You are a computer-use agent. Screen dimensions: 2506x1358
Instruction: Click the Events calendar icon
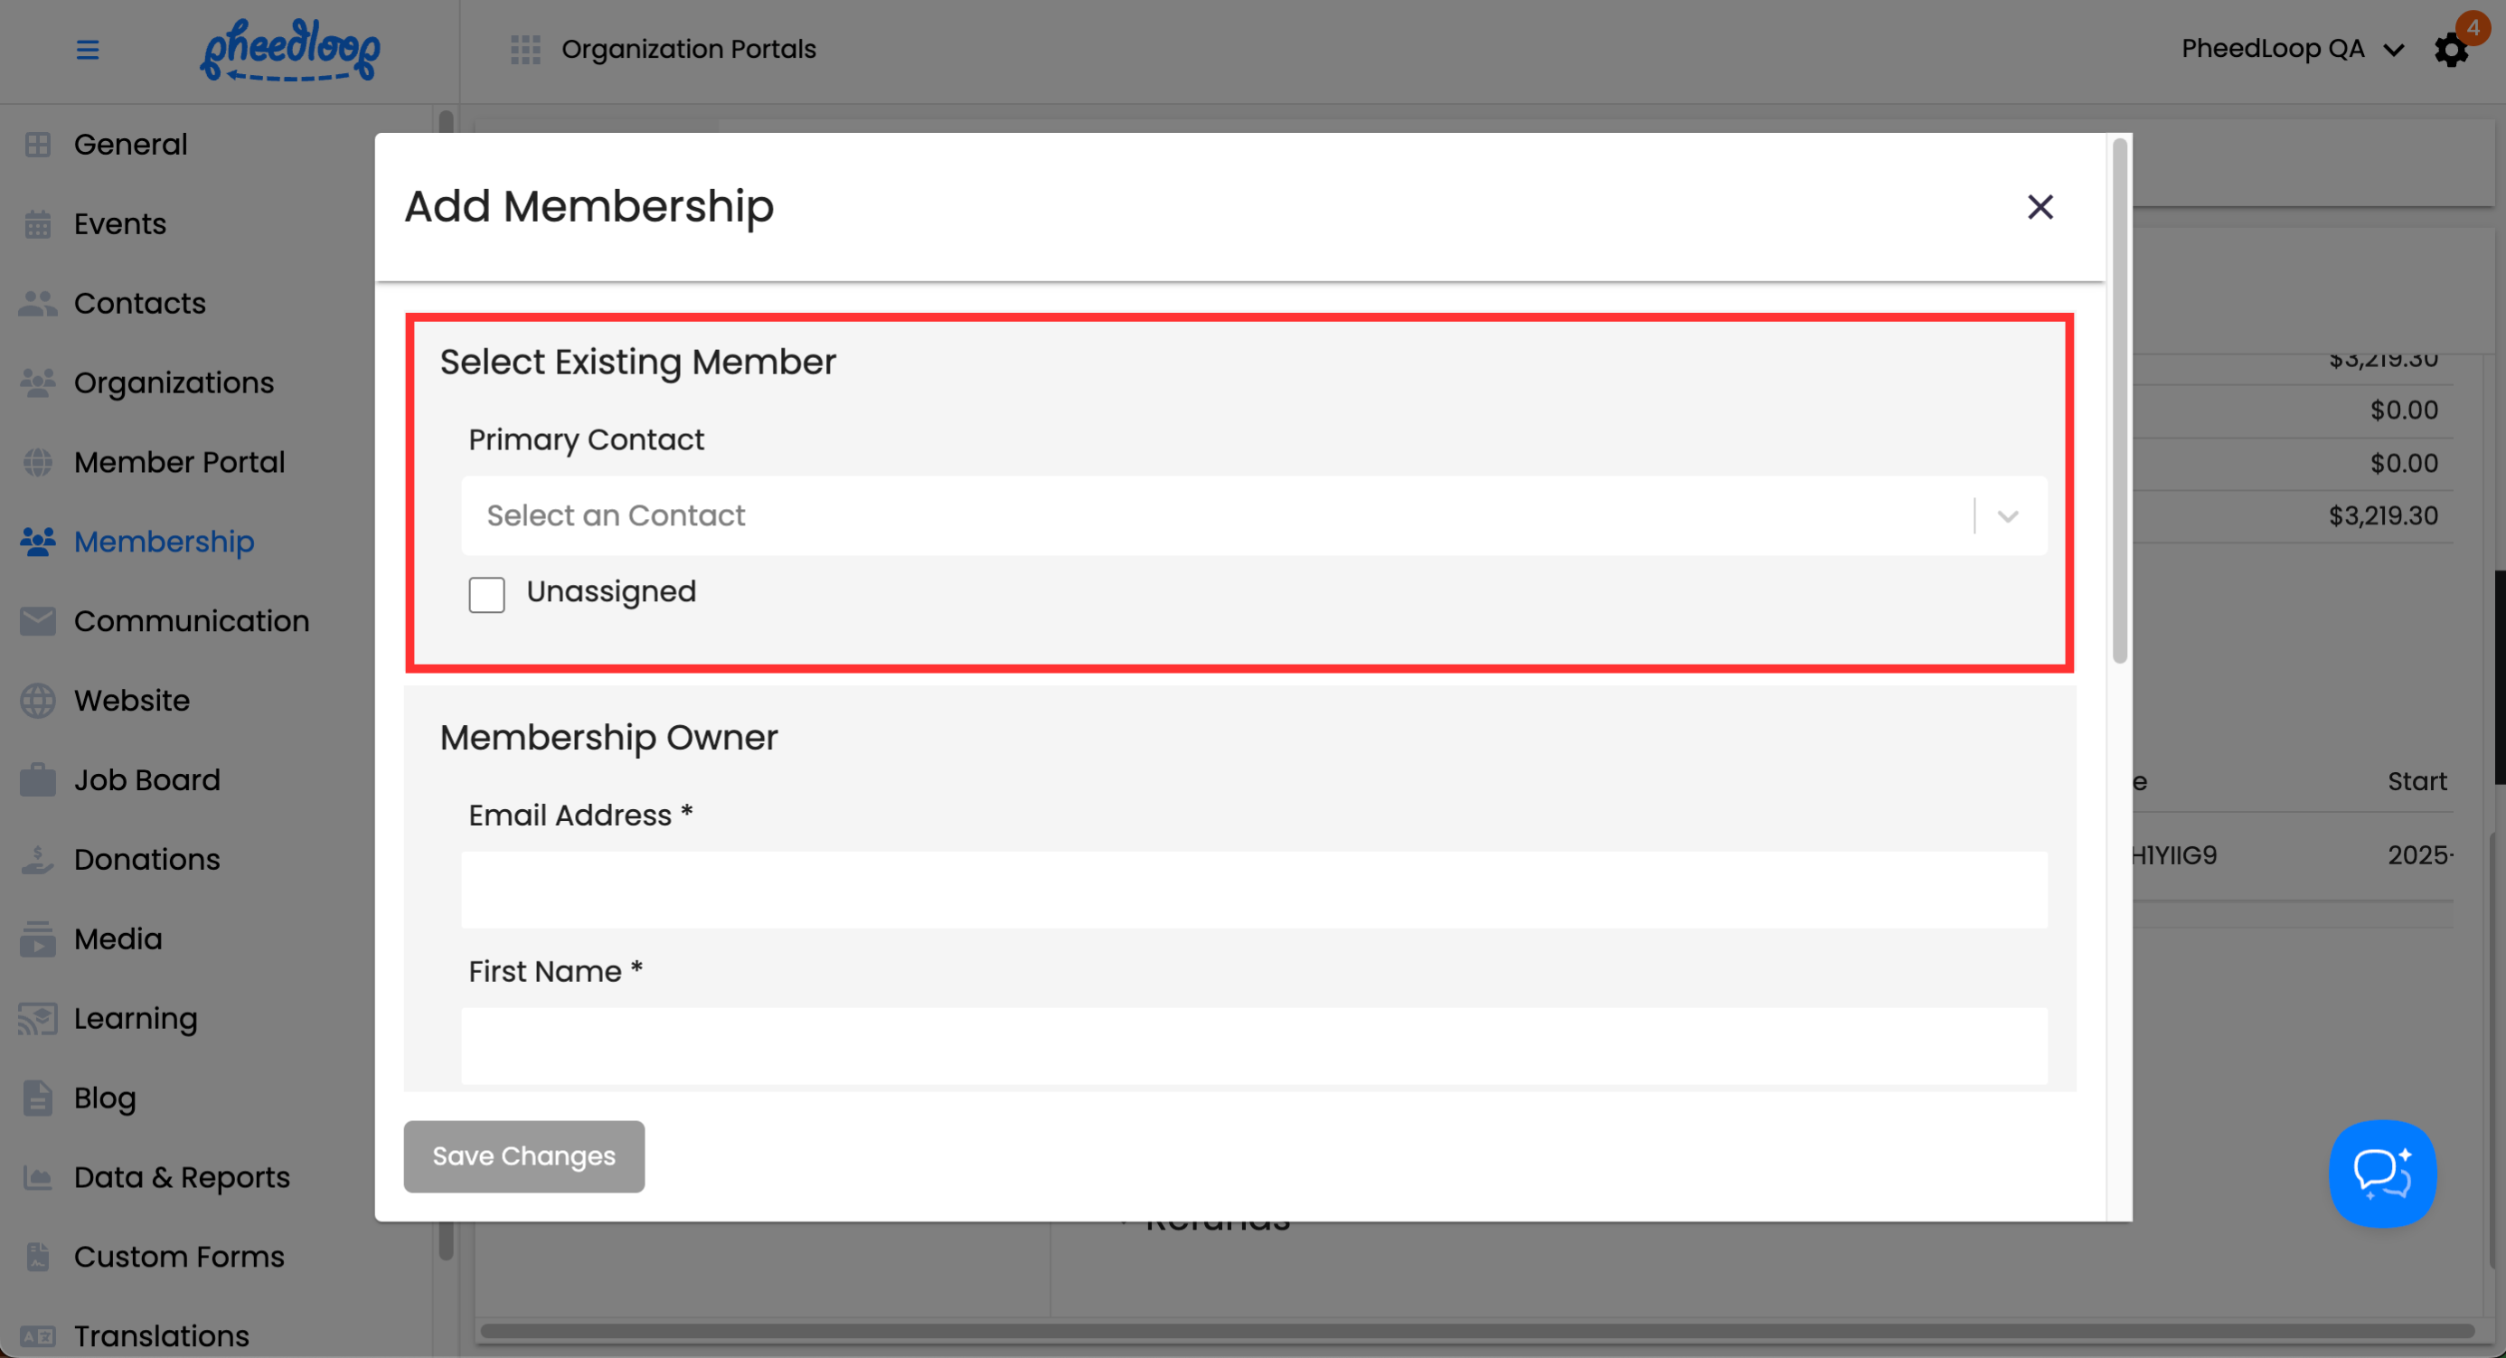point(38,223)
